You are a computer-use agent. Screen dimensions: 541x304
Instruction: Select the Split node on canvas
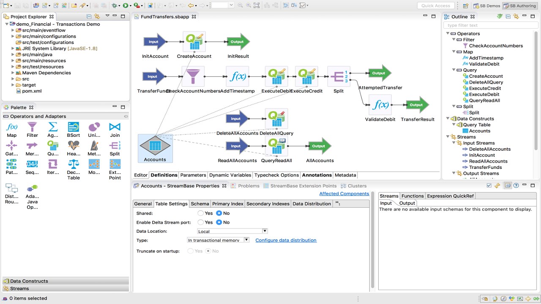coord(339,76)
